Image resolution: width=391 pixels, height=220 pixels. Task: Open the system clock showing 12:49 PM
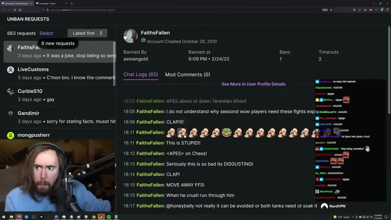[378, 217]
